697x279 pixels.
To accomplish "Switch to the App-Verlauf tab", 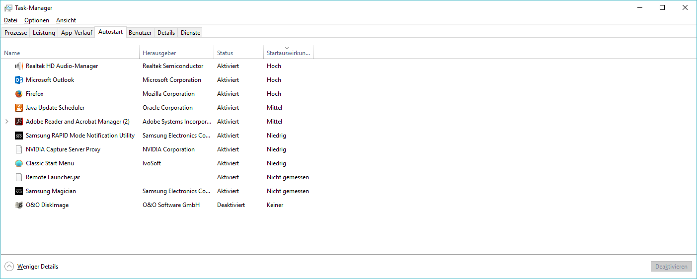I will 77,33.
